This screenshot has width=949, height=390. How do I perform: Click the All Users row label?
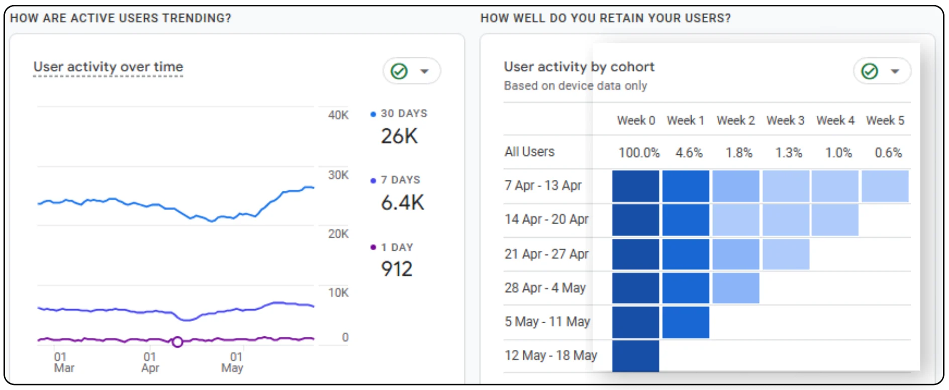tap(529, 152)
